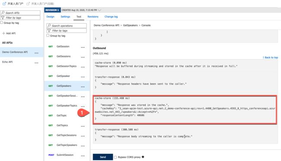Viewport: 281px width, 161px height.
Task: Click GetSpeakers in the breadcrumb
Action: (130, 25)
